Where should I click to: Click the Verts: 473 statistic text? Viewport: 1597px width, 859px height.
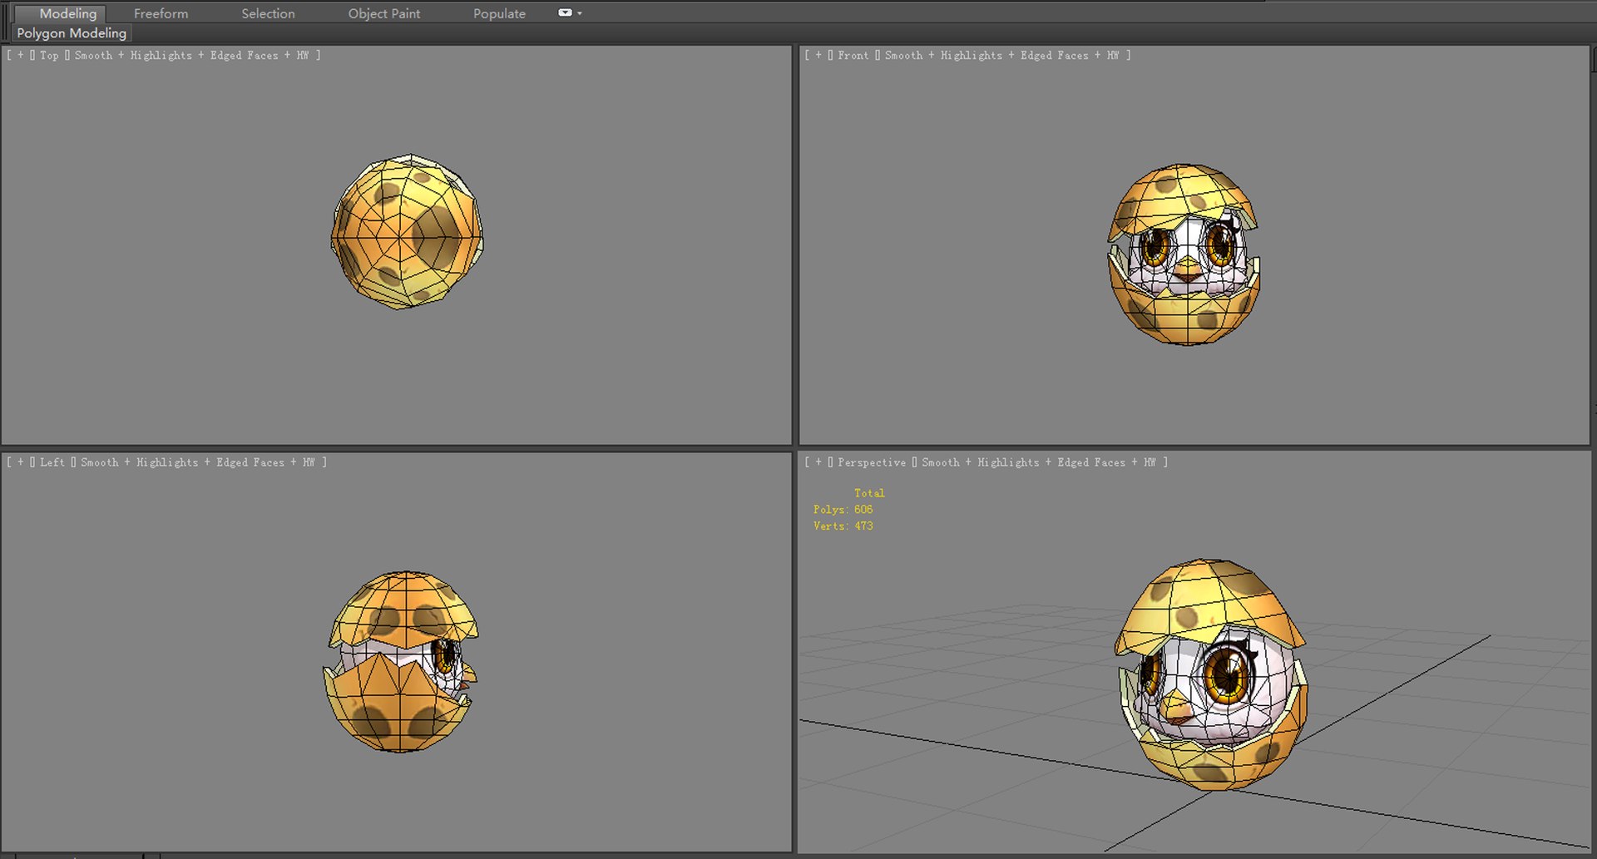point(843,526)
